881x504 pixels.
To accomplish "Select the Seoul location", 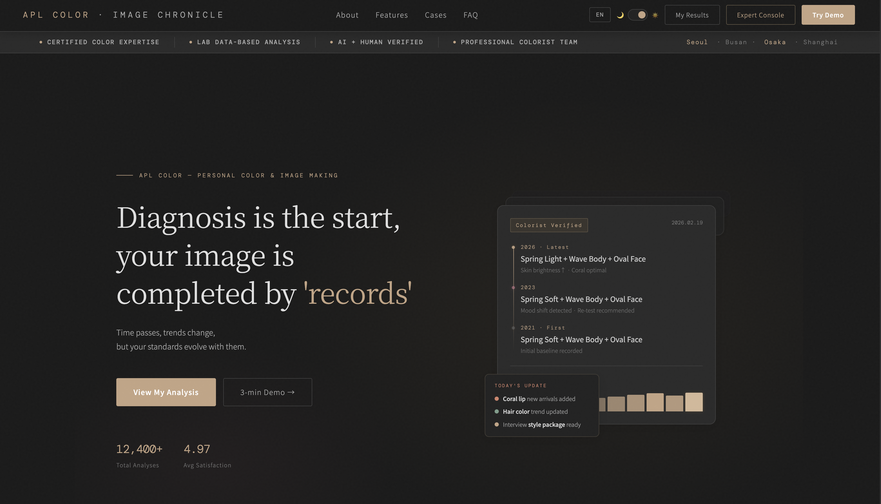I will pos(697,42).
